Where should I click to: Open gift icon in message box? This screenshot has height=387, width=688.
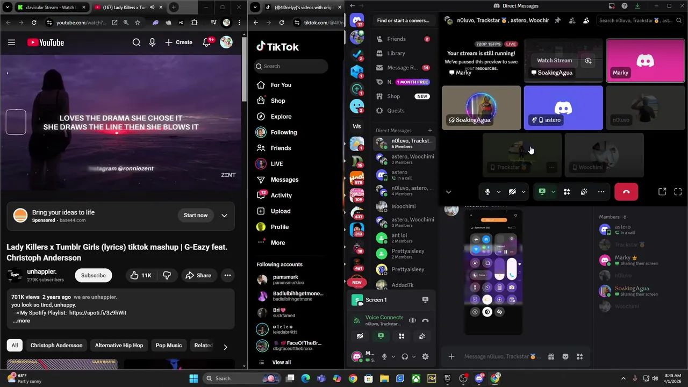[551, 356]
